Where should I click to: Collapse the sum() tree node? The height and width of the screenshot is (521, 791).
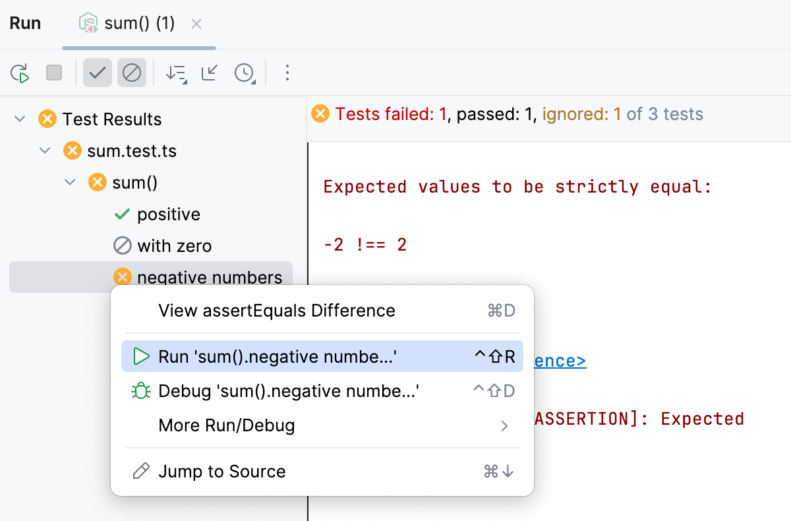pos(70,182)
